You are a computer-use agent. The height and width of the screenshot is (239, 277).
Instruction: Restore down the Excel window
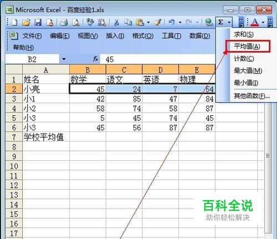247,10
